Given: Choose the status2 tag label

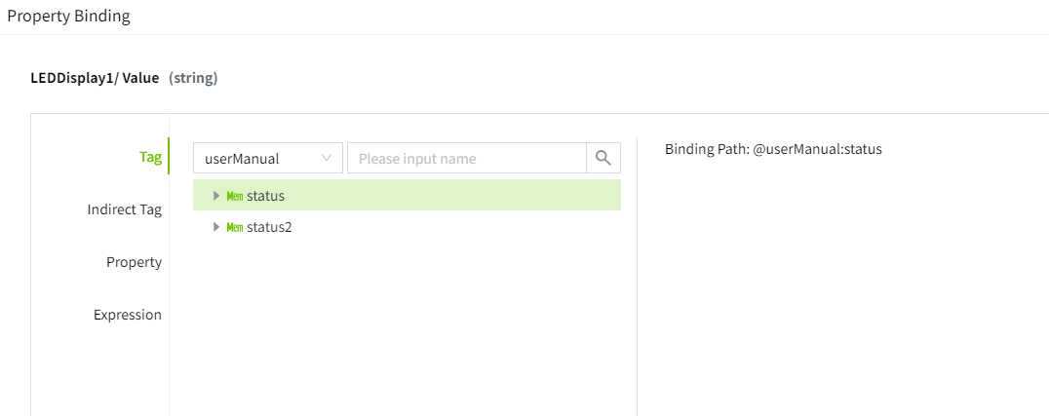Looking at the screenshot, I should [x=269, y=227].
